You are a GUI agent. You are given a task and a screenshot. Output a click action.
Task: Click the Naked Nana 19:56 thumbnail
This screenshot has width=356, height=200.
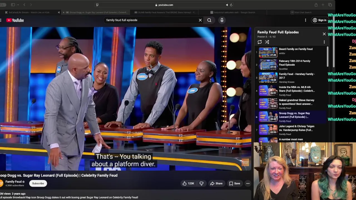[268, 104]
